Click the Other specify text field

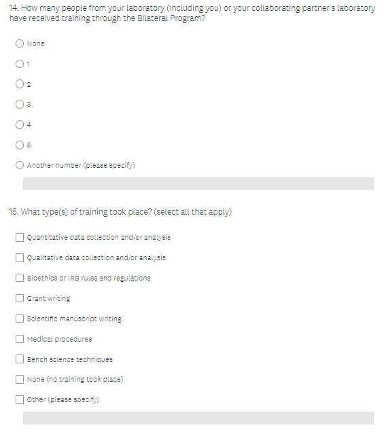[198, 418]
